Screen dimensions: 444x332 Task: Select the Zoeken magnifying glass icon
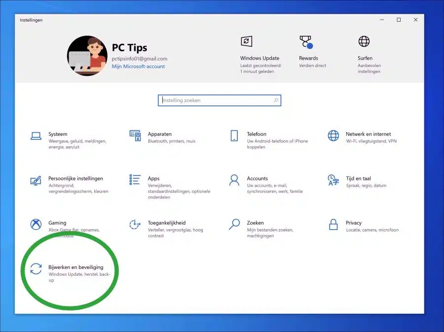click(x=234, y=225)
